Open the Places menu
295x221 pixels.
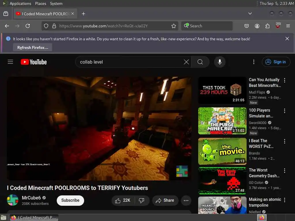tap(40, 3)
